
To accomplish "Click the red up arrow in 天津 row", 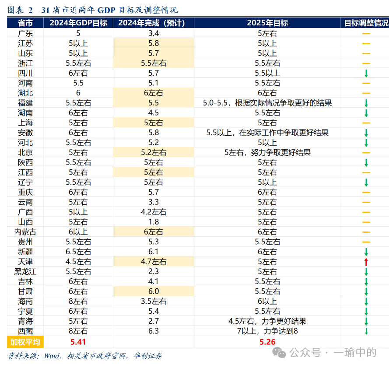I will (x=366, y=262).
